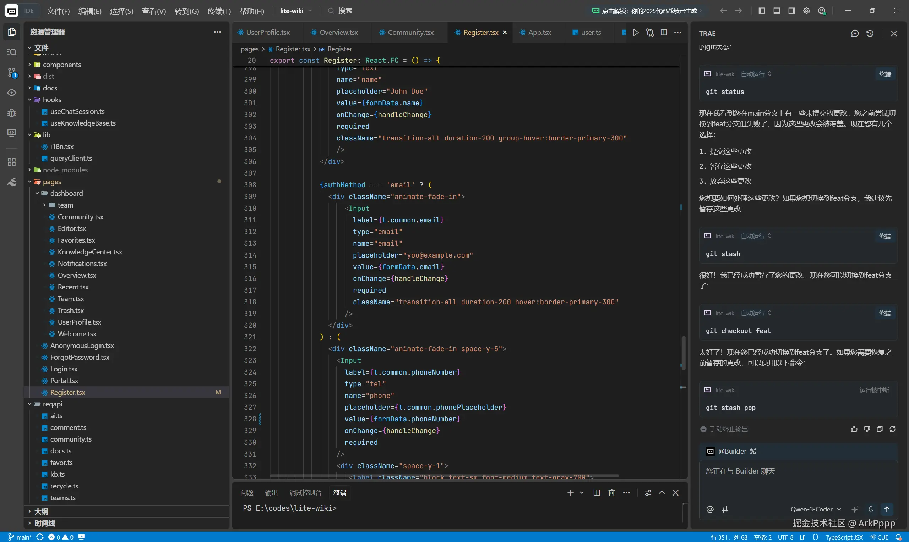Image resolution: width=909 pixels, height=542 pixels.
Task: Open the Run and Debug activity icon
Action: (12, 112)
